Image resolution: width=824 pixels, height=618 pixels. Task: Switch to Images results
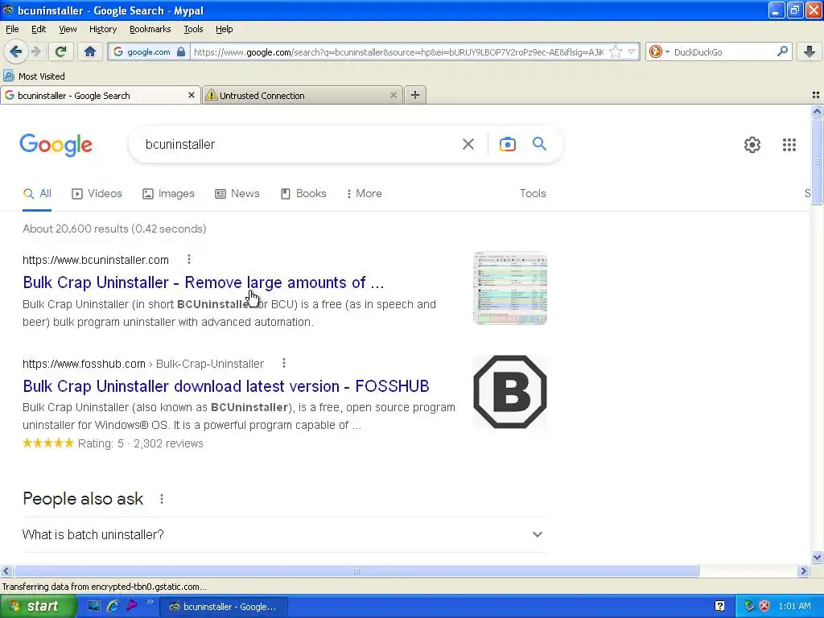pos(169,193)
